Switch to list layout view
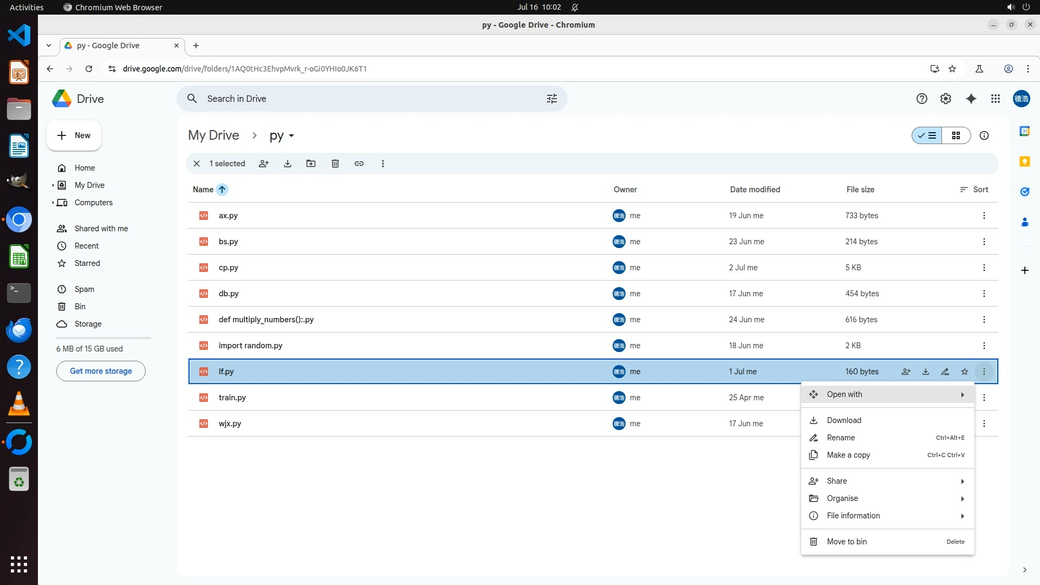Image resolution: width=1040 pixels, height=585 pixels. pos(927,135)
